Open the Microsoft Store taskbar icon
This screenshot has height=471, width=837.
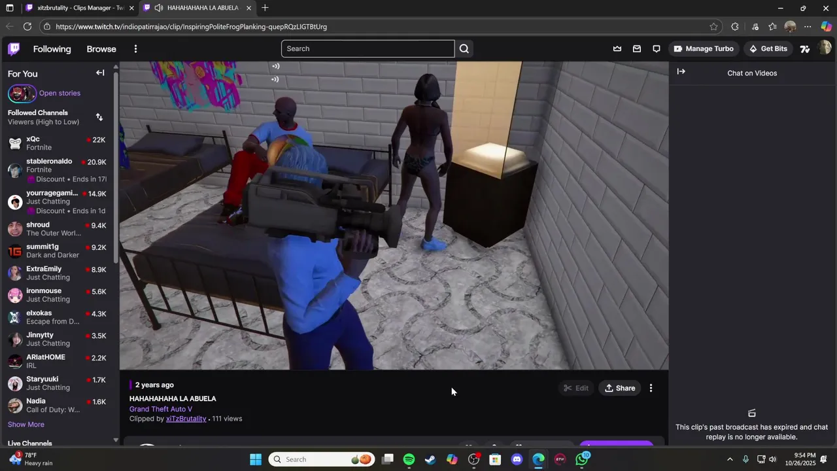point(495,459)
